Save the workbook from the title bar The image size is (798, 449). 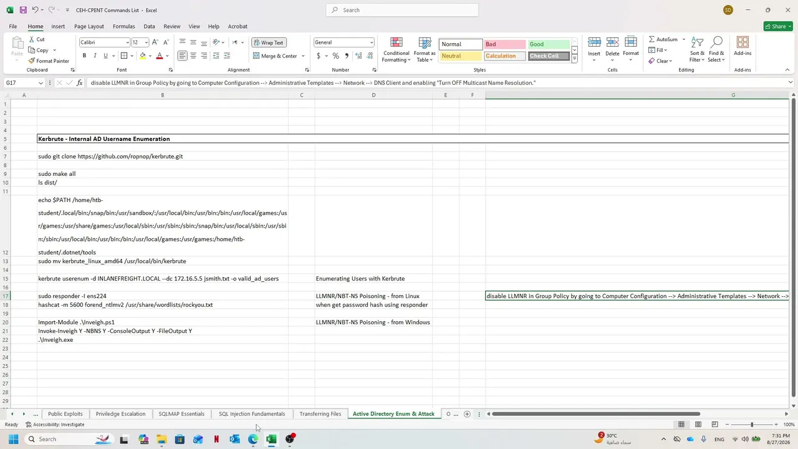click(23, 10)
